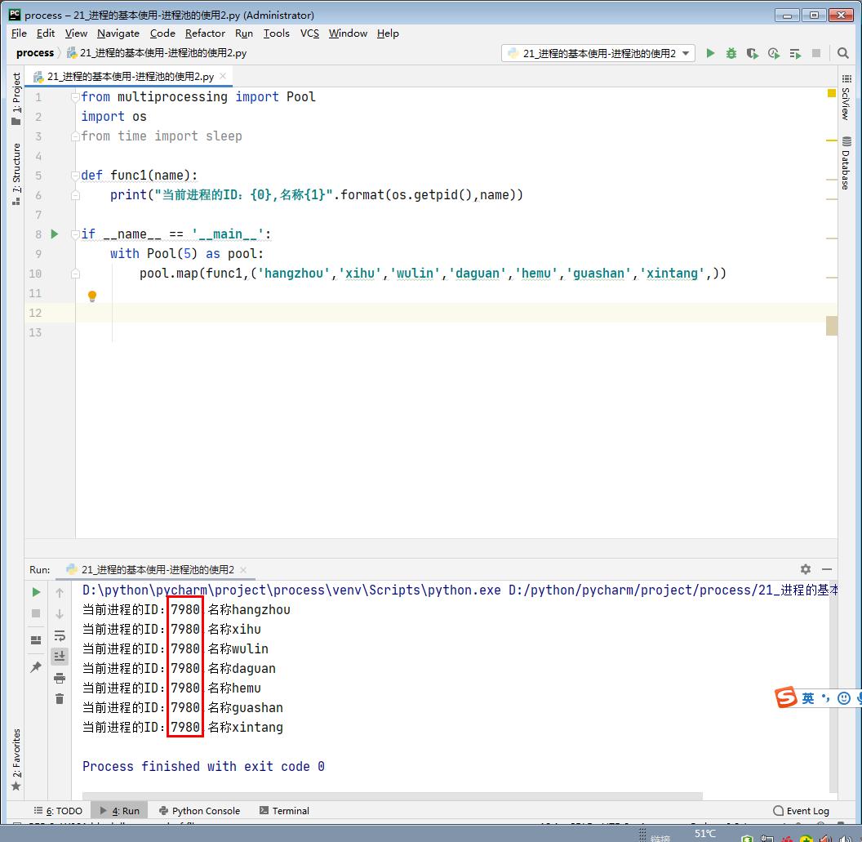This screenshot has width=862, height=842.
Task: Open Run panel settings gear
Action: (806, 569)
